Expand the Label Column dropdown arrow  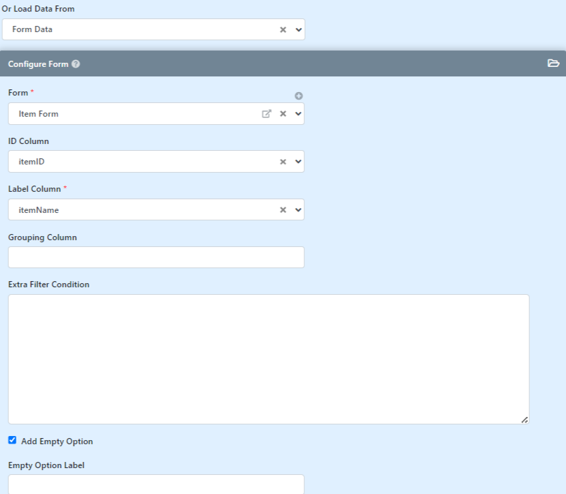pyautogui.click(x=298, y=209)
